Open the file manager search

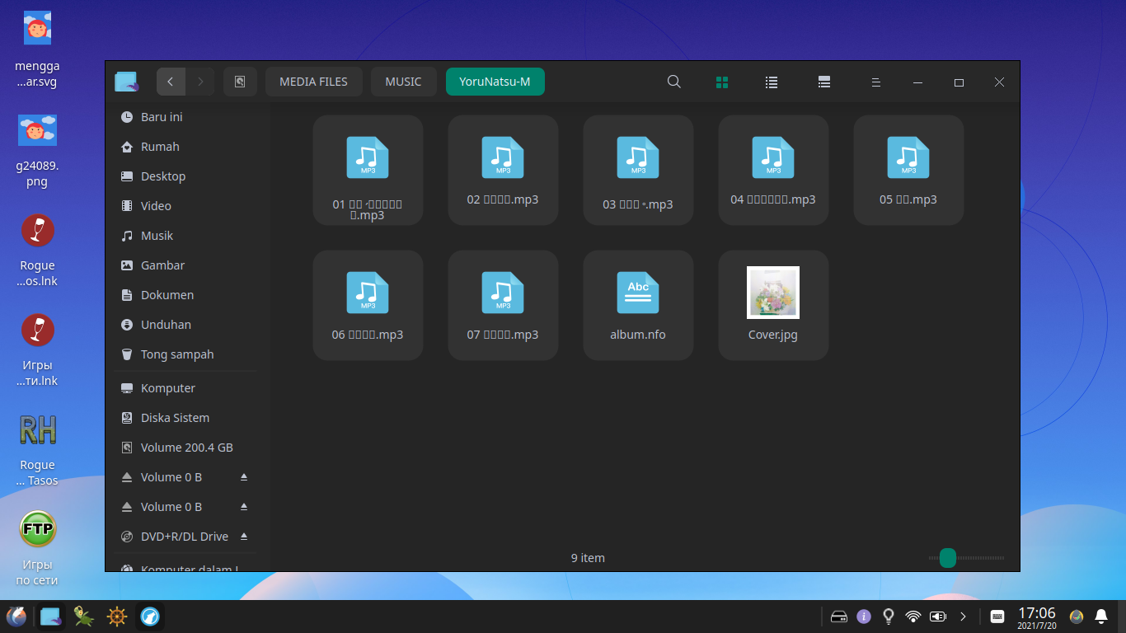point(673,82)
